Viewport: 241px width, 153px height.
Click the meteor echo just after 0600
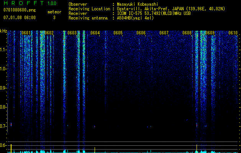11,124
